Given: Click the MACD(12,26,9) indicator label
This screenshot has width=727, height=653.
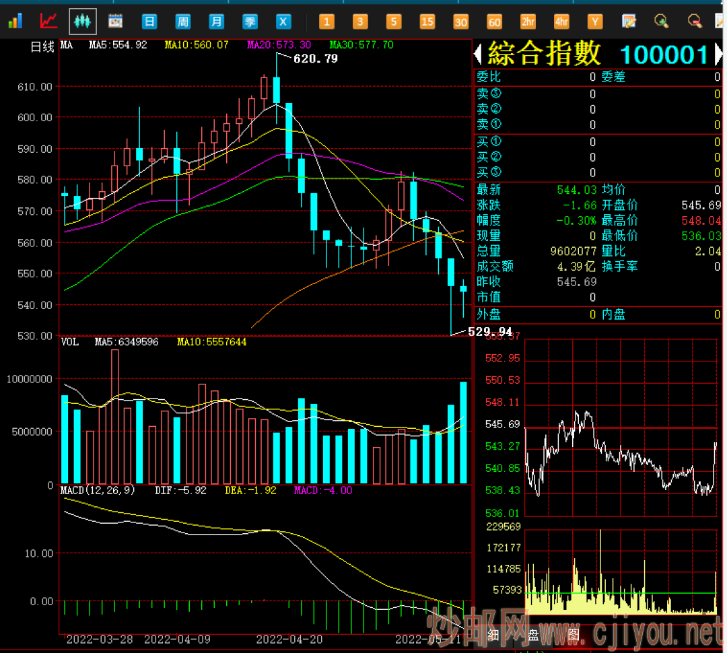Looking at the screenshot, I should [98, 490].
